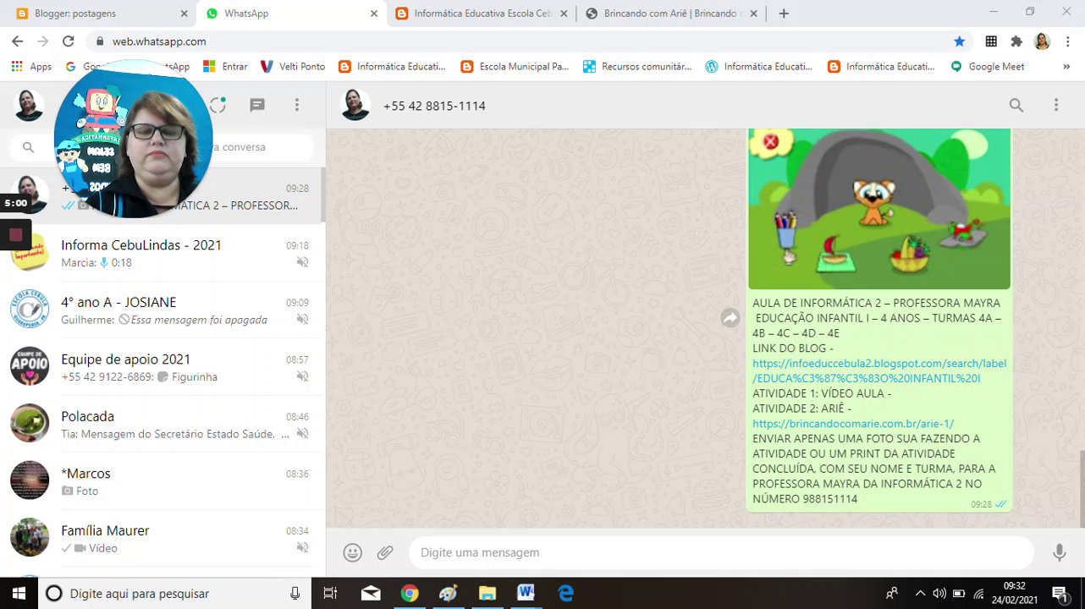Image resolution: width=1085 pixels, height=609 pixels.
Task: Open the new chat icon in sidebar
Action: point(257,105)
